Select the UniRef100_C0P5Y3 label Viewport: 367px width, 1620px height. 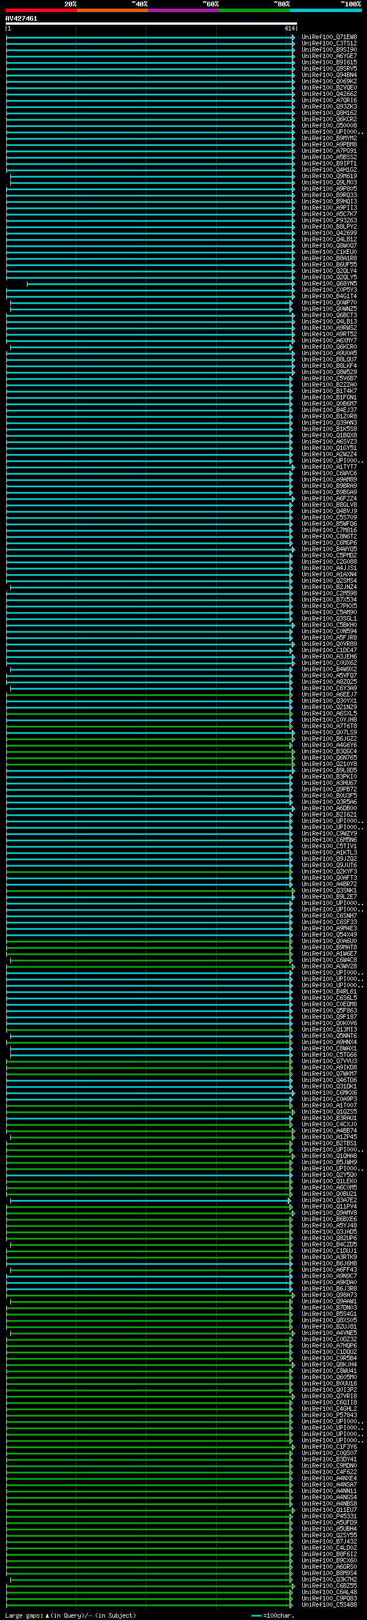coord(329,290)
